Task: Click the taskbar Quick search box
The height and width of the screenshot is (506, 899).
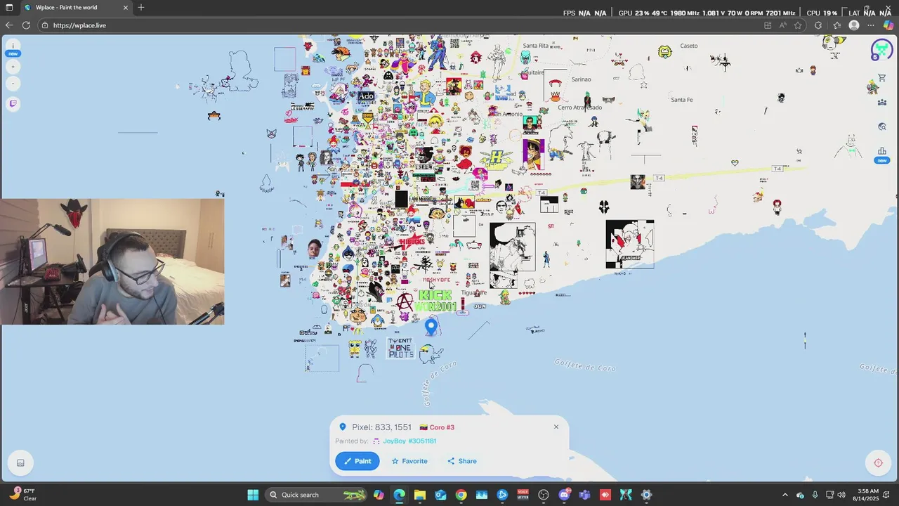Action: (317, 495)
